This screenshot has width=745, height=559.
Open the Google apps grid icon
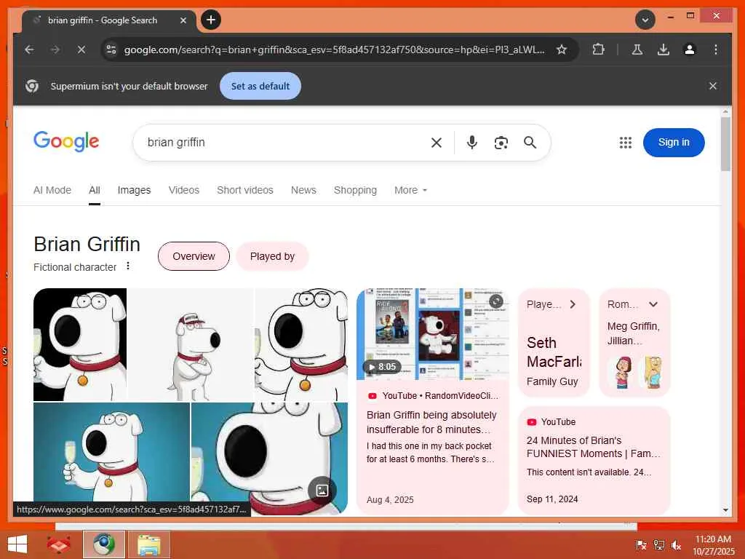625,143
